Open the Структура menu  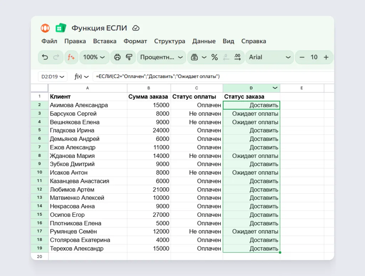click(x=170, y=41)
